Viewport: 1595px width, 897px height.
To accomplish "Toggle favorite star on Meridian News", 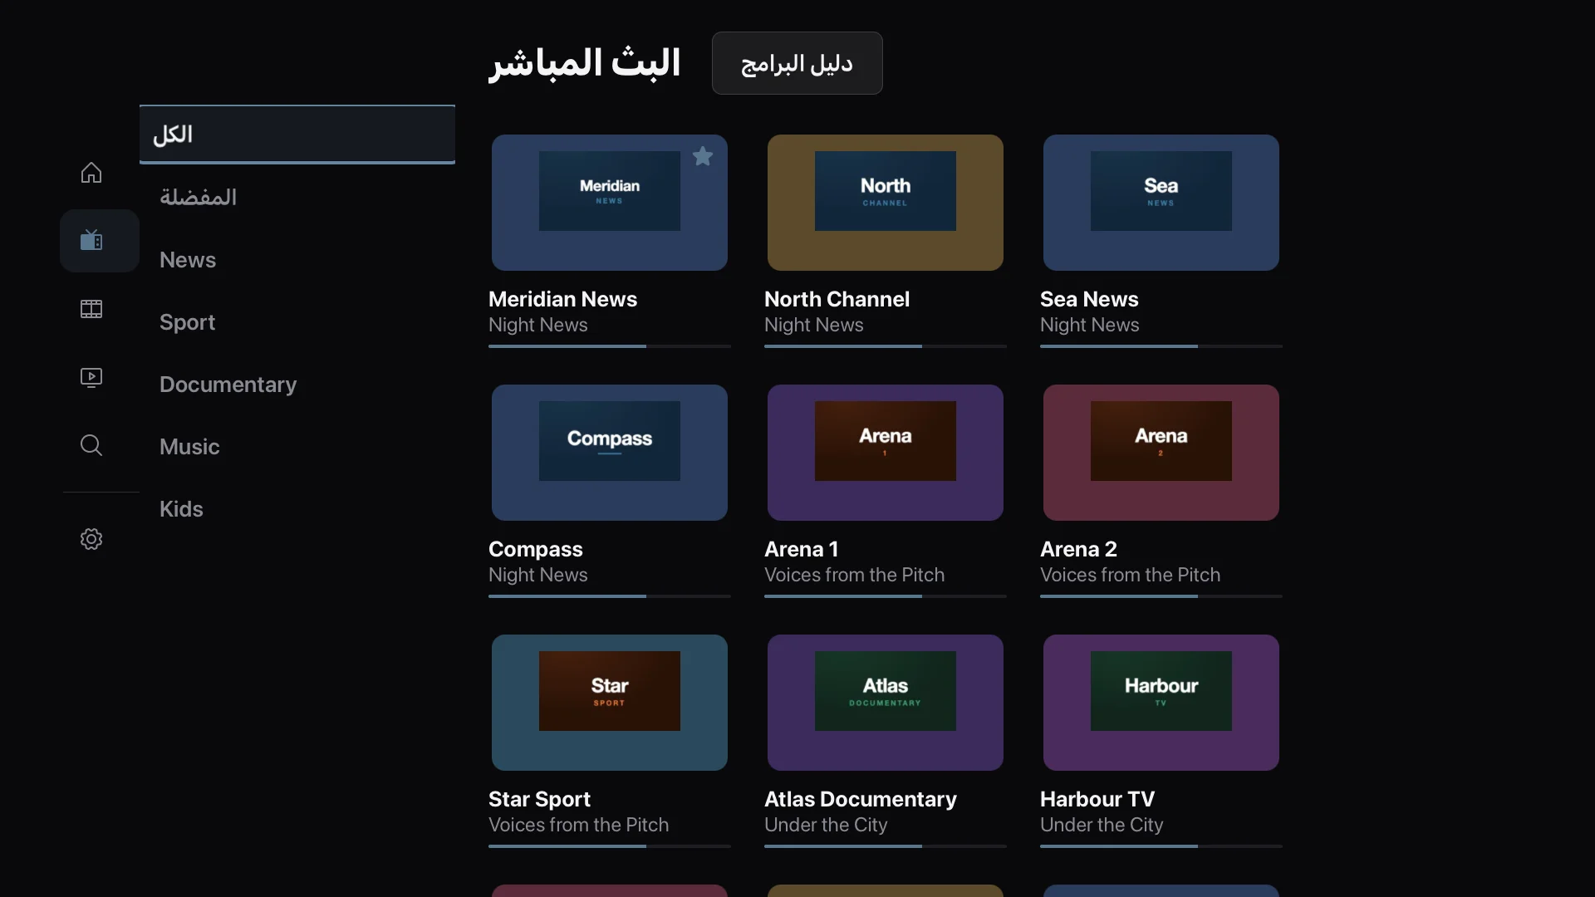I will click(703, 156).
